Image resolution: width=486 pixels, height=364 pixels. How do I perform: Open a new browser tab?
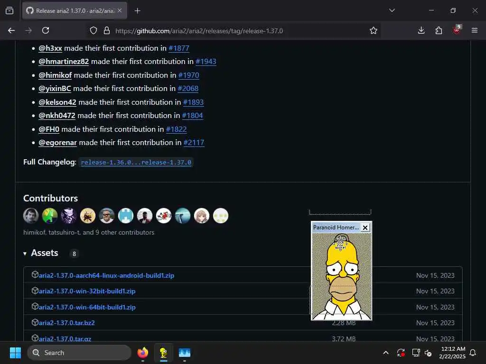pos(138,11)
